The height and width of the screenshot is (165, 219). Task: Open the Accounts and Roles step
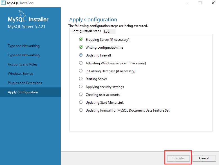[x=23, y=64]
